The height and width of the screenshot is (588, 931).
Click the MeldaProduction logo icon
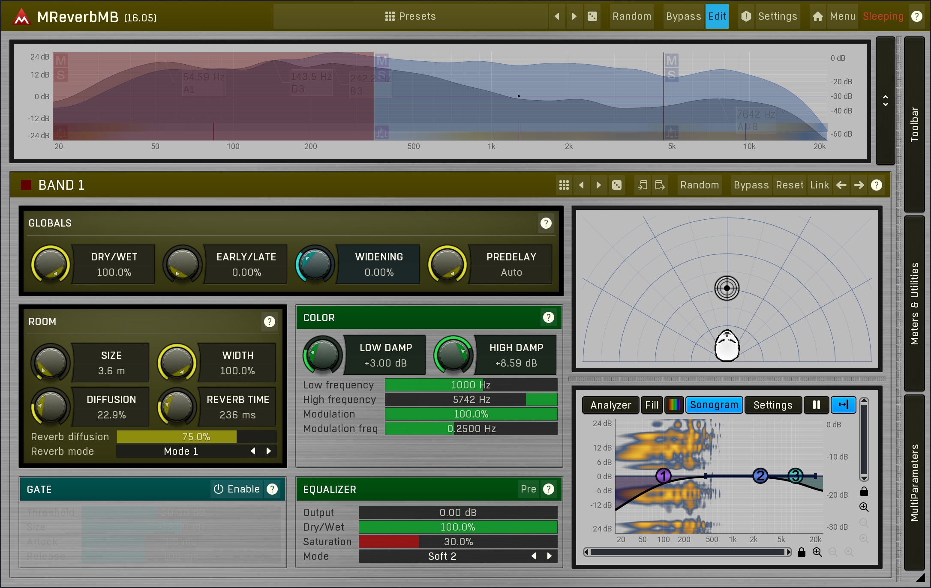pyautogui.click(x=21, y=17)
